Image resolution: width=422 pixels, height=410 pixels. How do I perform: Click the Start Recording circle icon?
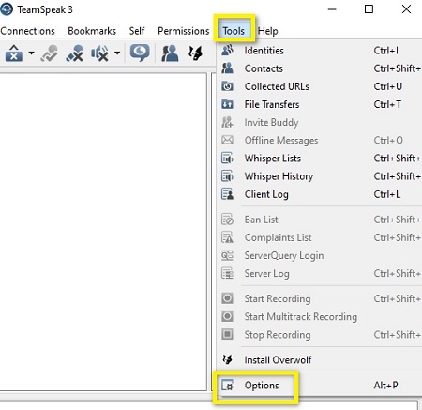pos(227,298)
